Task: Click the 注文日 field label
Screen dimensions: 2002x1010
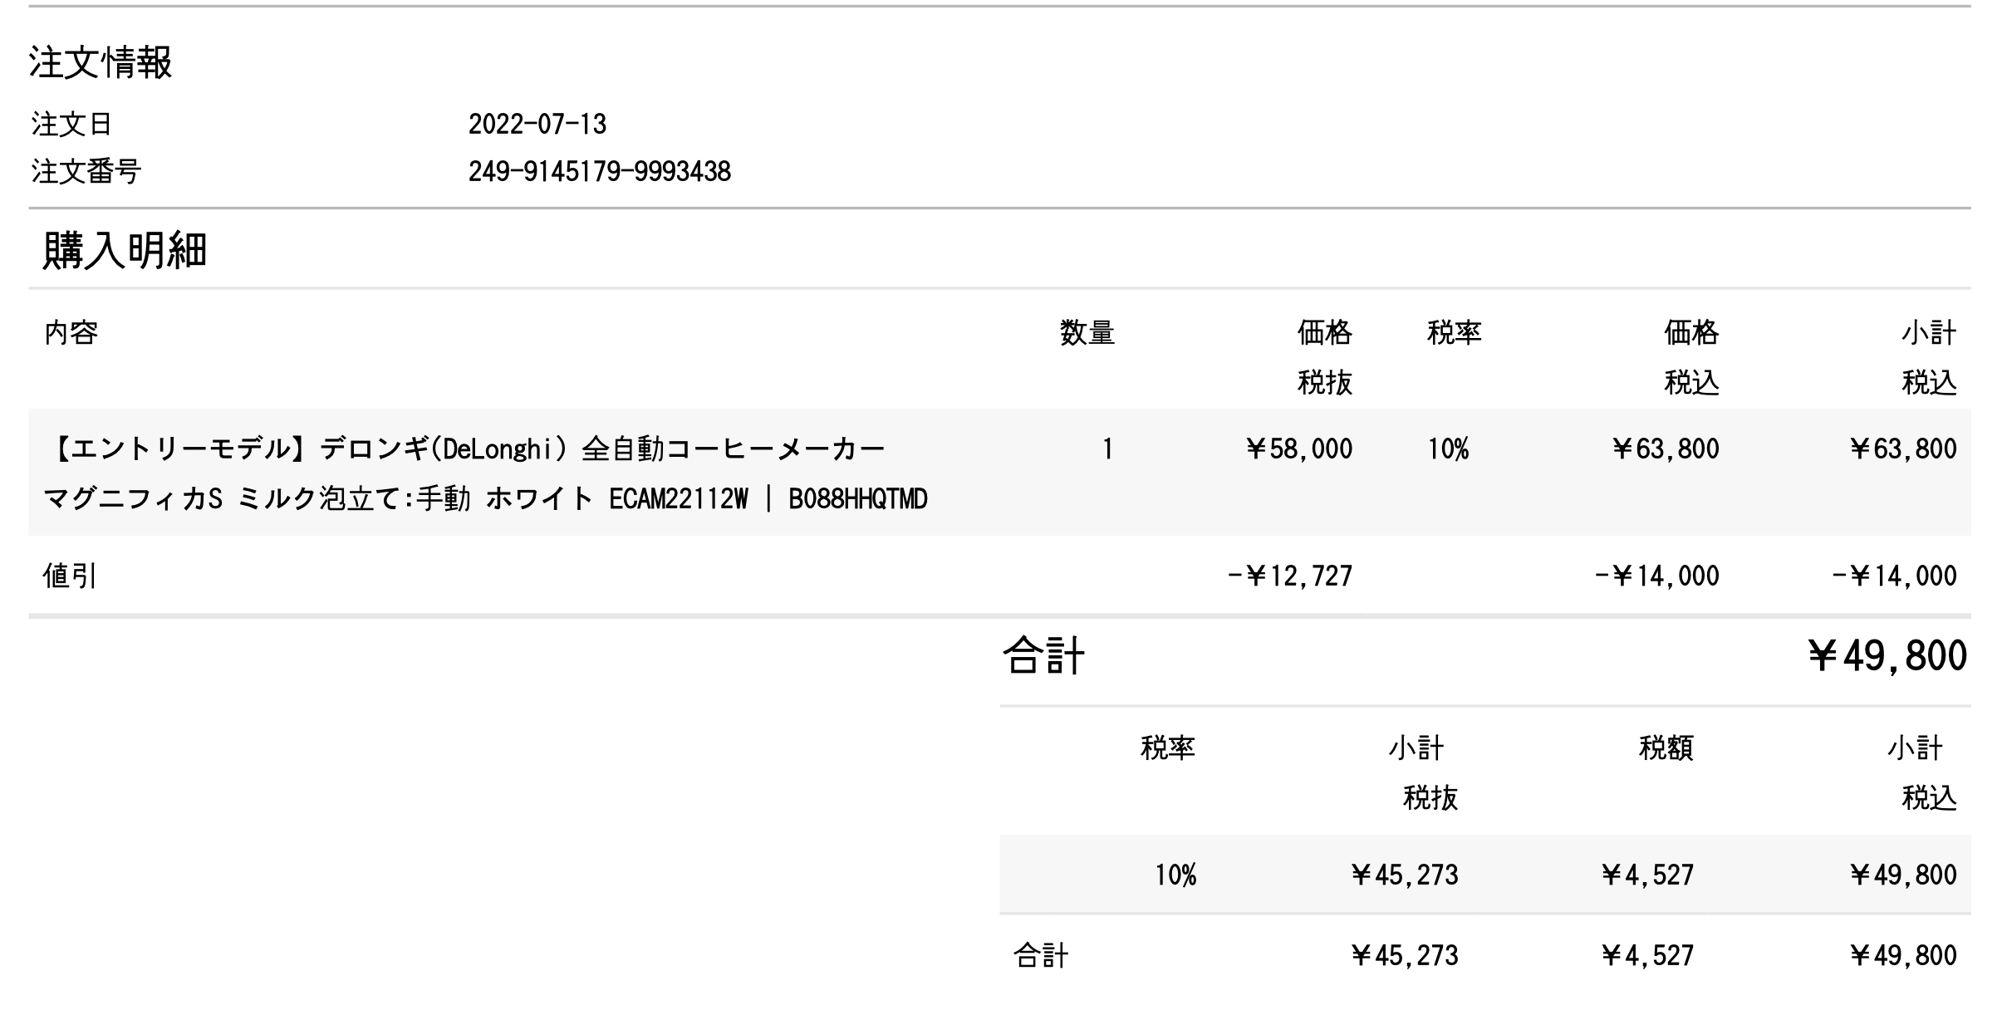Action: point(71,125)
